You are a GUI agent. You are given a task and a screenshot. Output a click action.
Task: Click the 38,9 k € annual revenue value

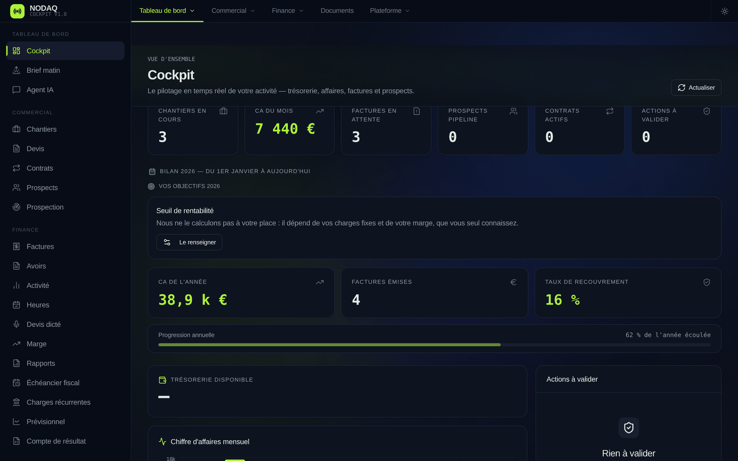(193, 300)
